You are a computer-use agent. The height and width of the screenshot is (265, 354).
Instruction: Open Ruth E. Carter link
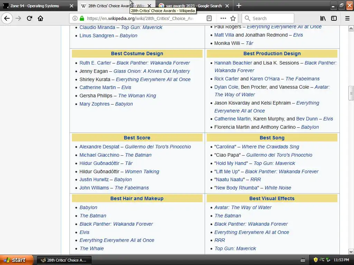pos(95,63)
